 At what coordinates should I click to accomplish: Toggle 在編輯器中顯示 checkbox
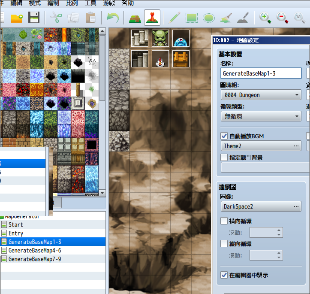224,275
